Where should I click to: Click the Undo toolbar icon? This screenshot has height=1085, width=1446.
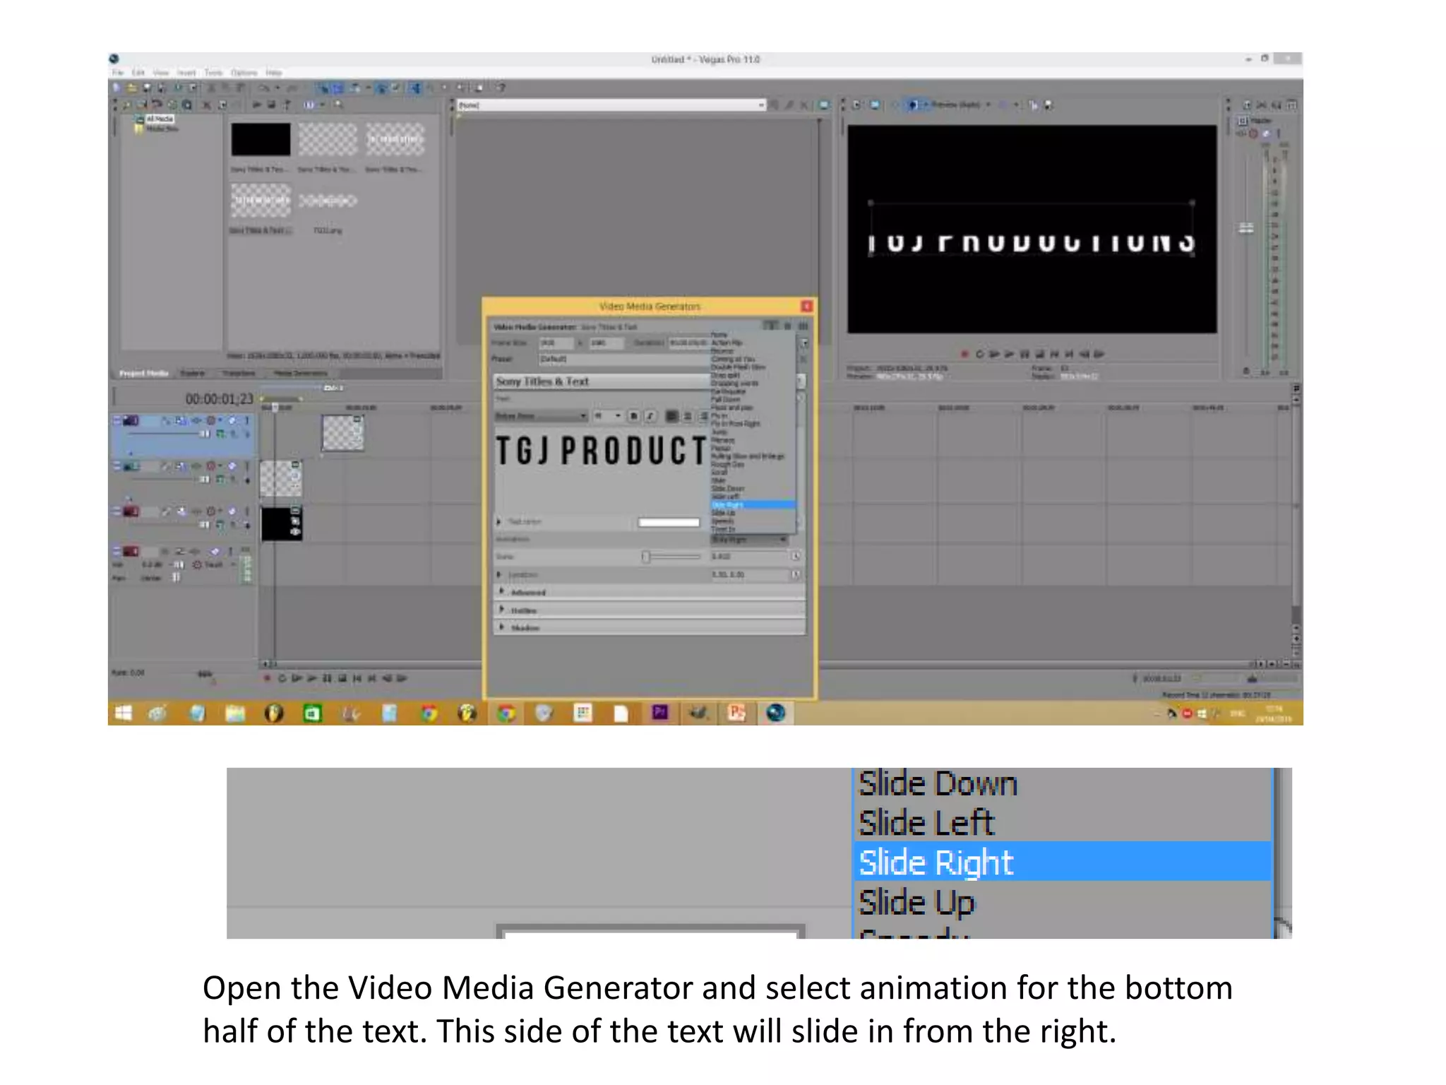point(263,88)
